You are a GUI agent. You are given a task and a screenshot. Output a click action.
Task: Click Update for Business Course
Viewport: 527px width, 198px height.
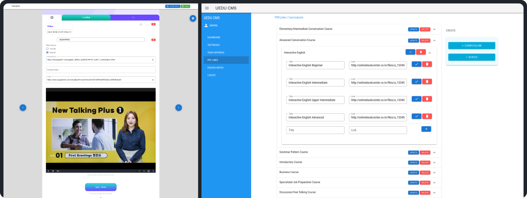click(413, 173)
